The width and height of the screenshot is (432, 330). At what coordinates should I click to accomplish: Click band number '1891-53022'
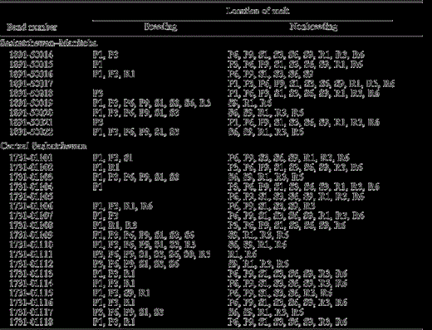[31, 132]
